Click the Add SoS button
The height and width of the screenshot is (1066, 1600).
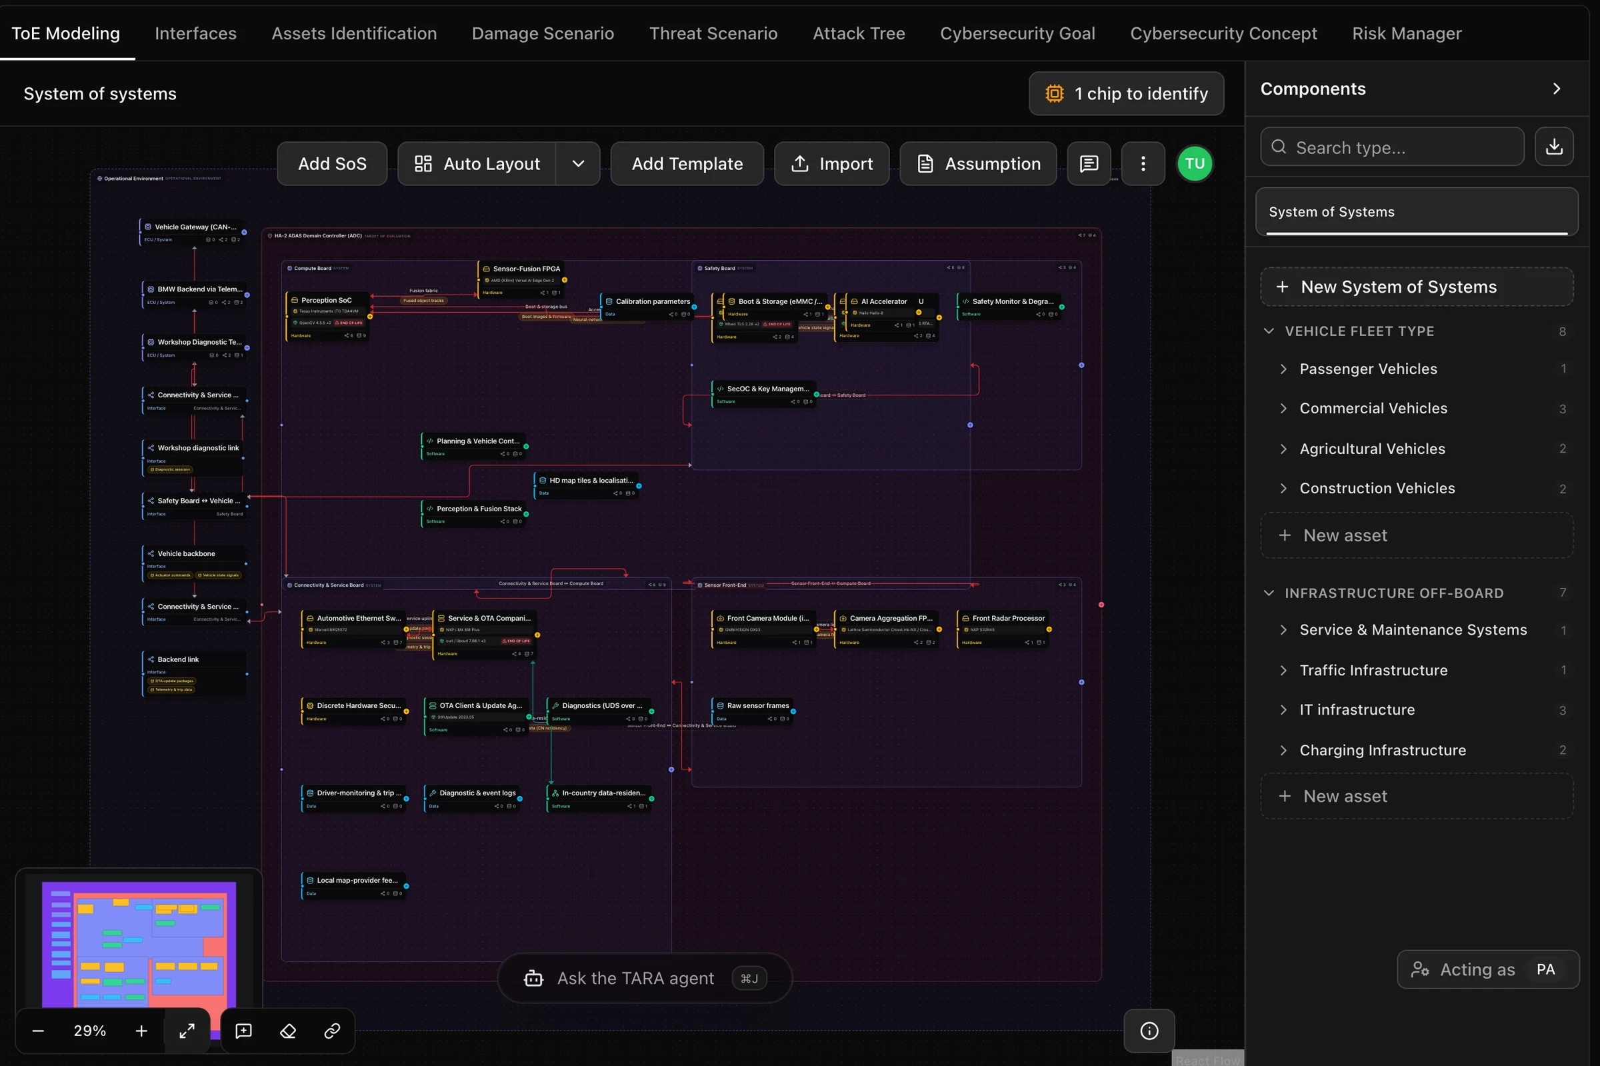tap(332, 164)
